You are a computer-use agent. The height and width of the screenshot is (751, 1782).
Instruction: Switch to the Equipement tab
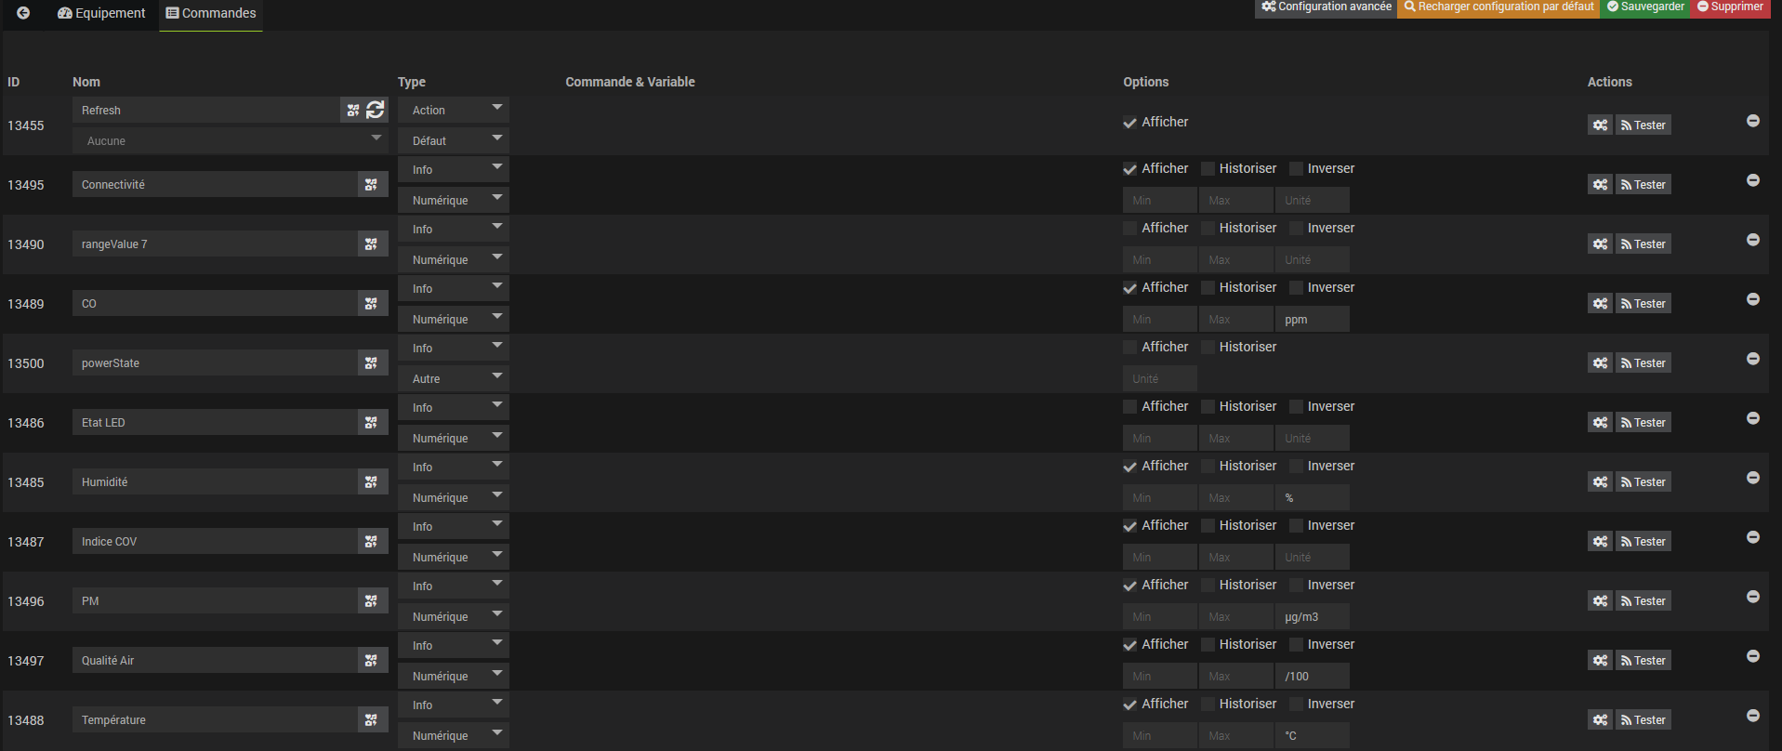[x=101, y=13]
